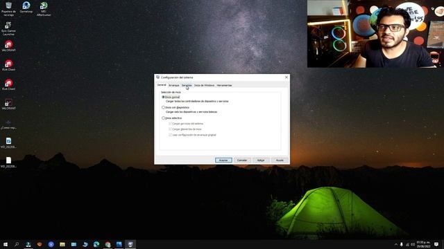Screen dimensions: 444x249
Task: Switch to the Inicio de Windows tab
Action: click(x=204, y=85)
